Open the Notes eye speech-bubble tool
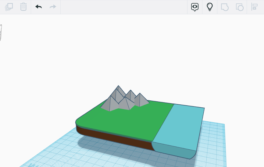The height and width of the screenshot is (167, 264). click(194, 7)
